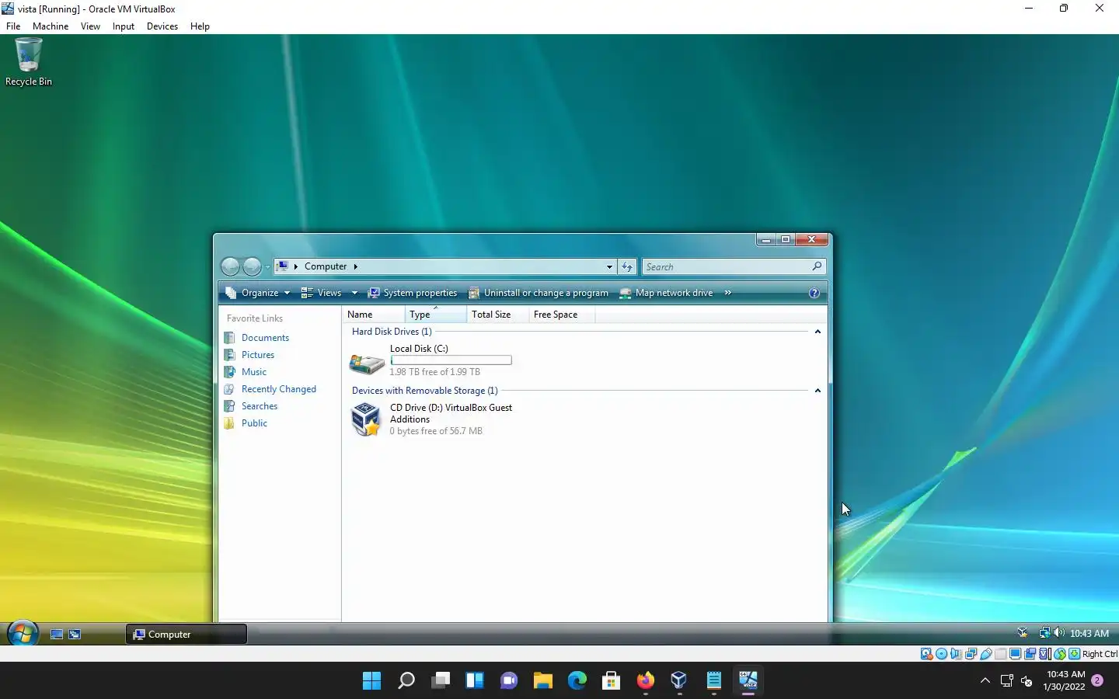This screenshot has width=1119, height=699.
Task: Open the Recycle Bin on the Vista desktop
Action: (28, 62)
